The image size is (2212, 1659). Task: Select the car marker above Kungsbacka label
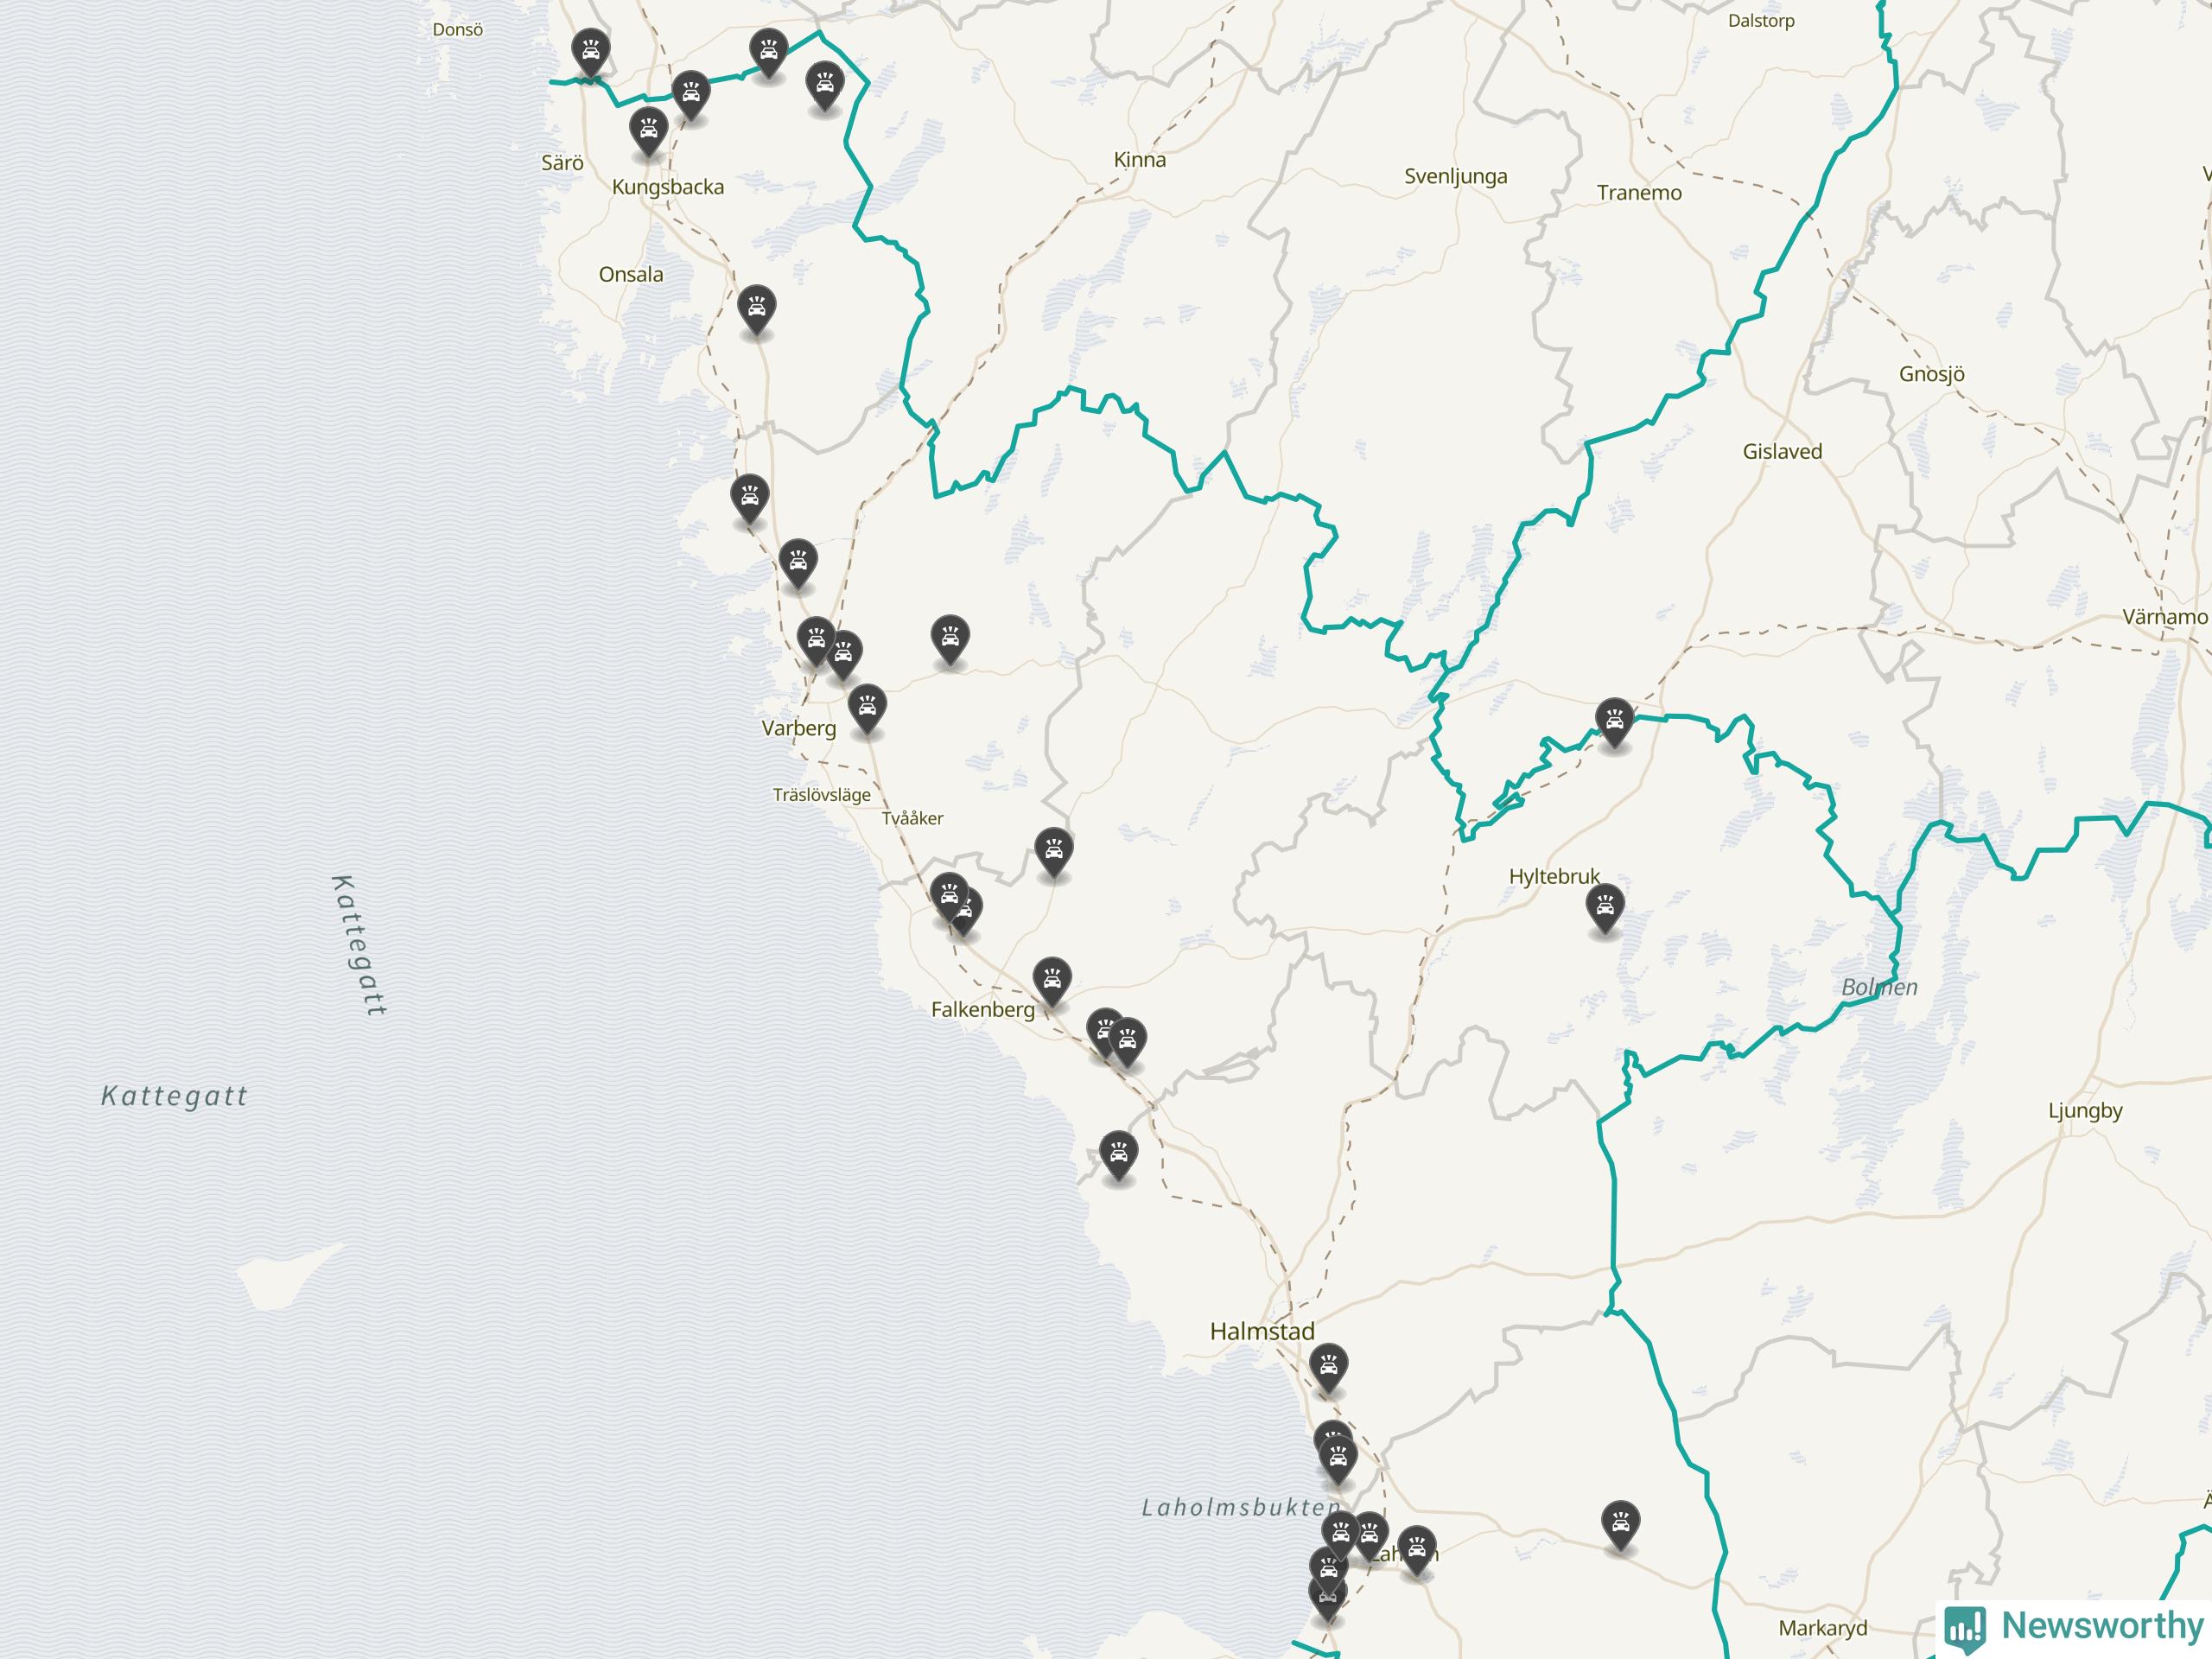point(649,133)
